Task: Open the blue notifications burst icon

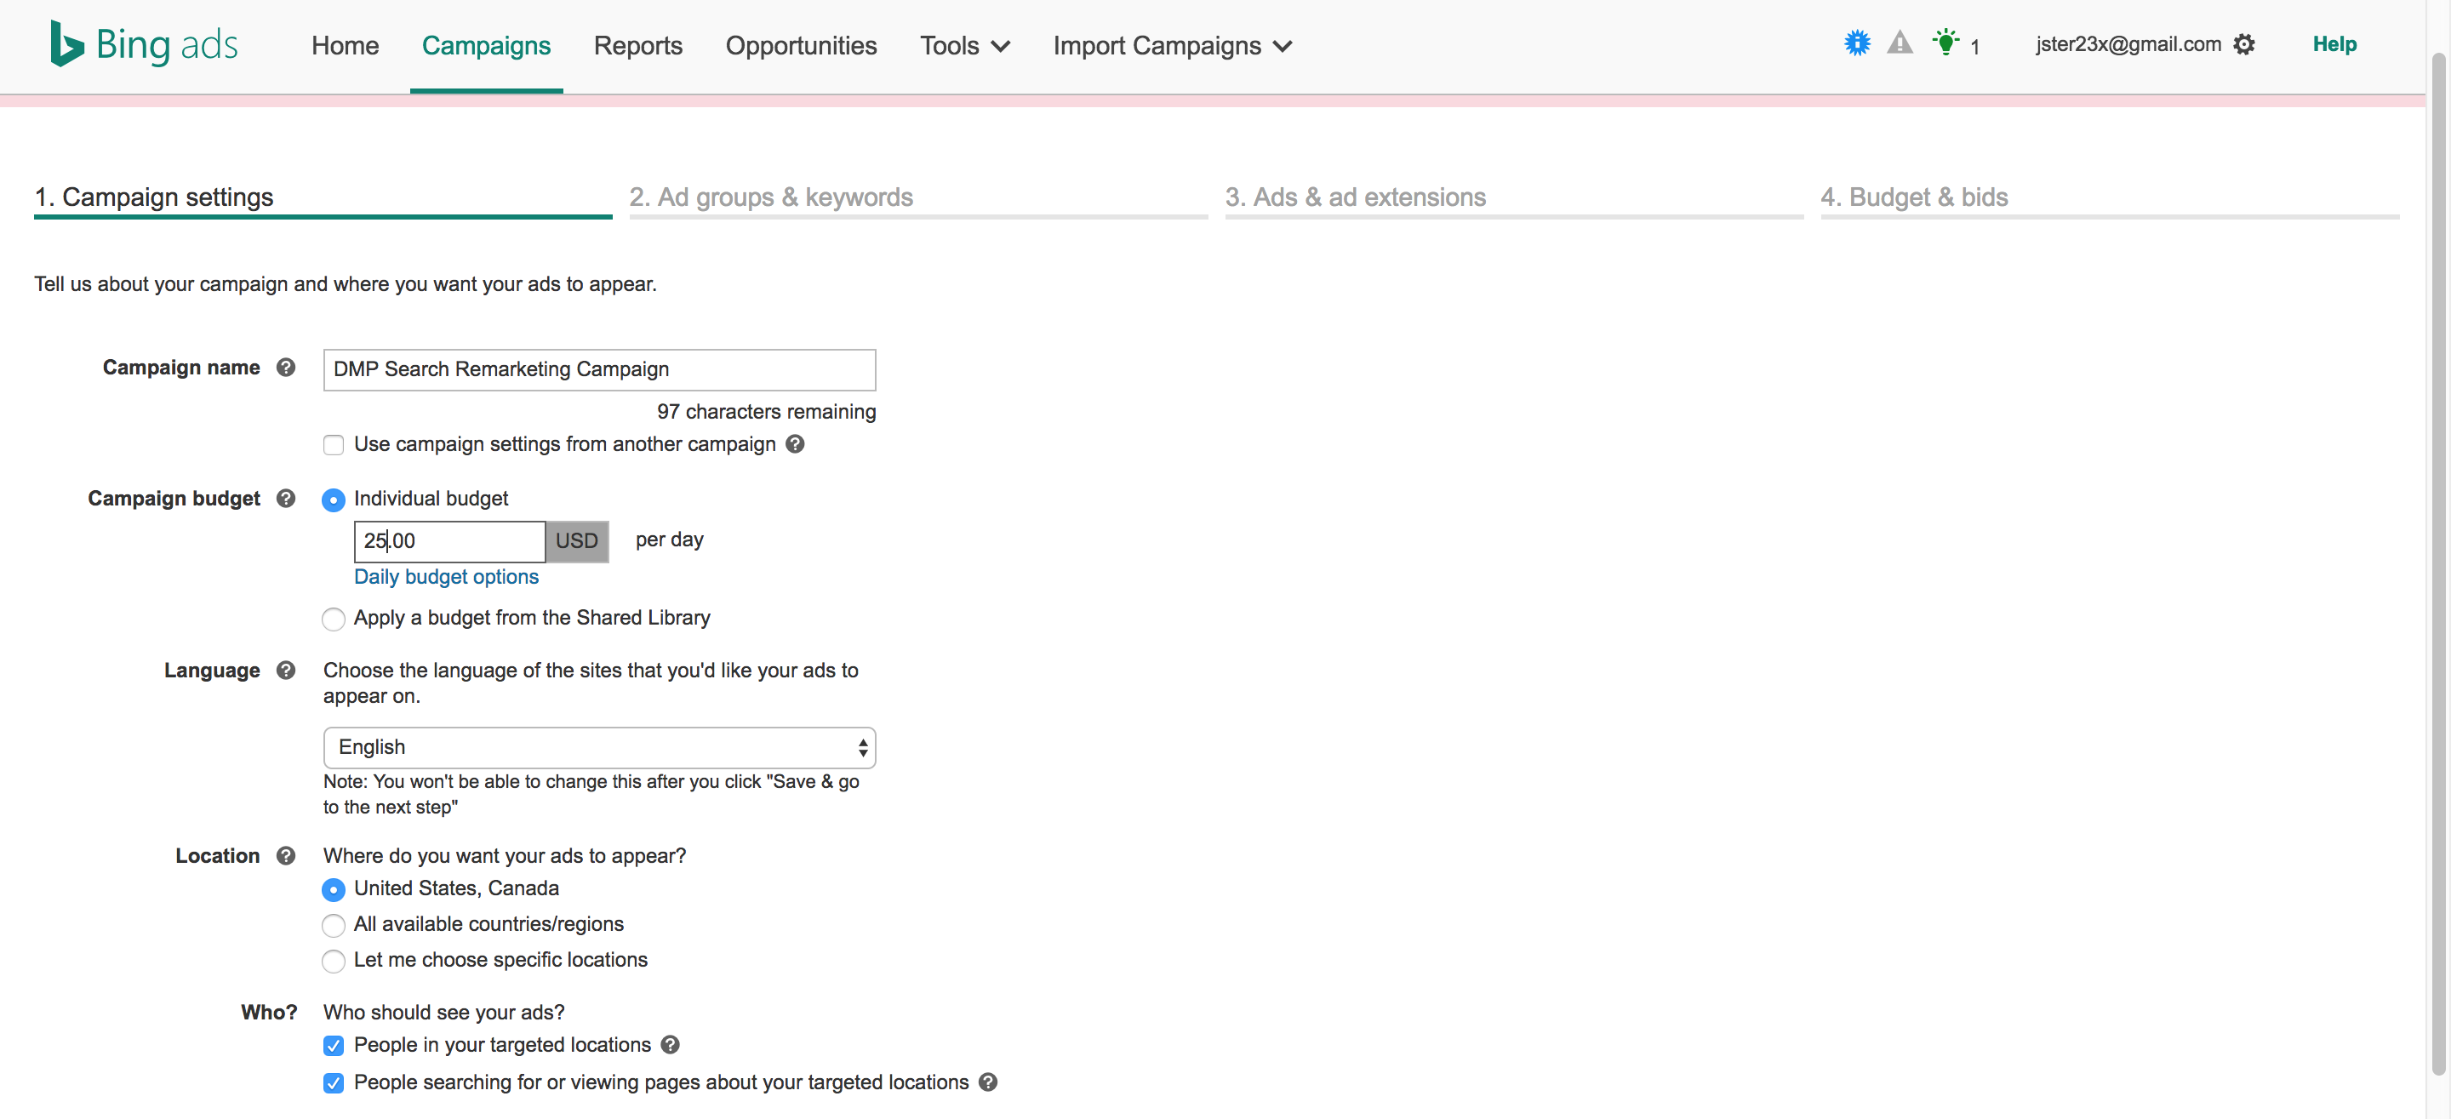Action: click(x=1856, y=43)
